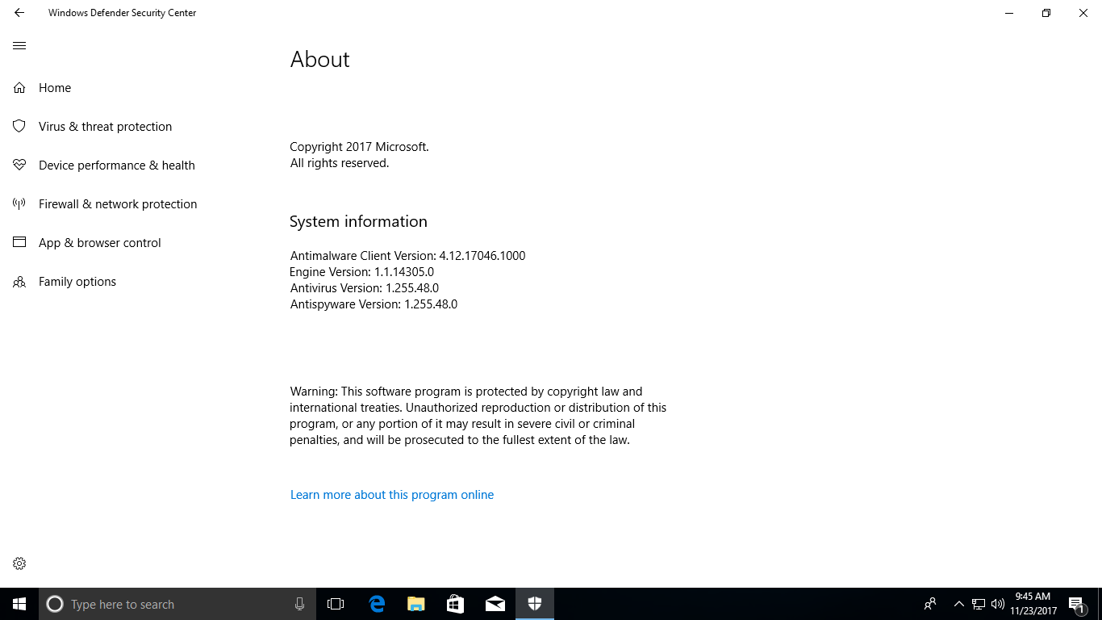Go back with the back arrow

pyautogui.click(x=19, y=13)
